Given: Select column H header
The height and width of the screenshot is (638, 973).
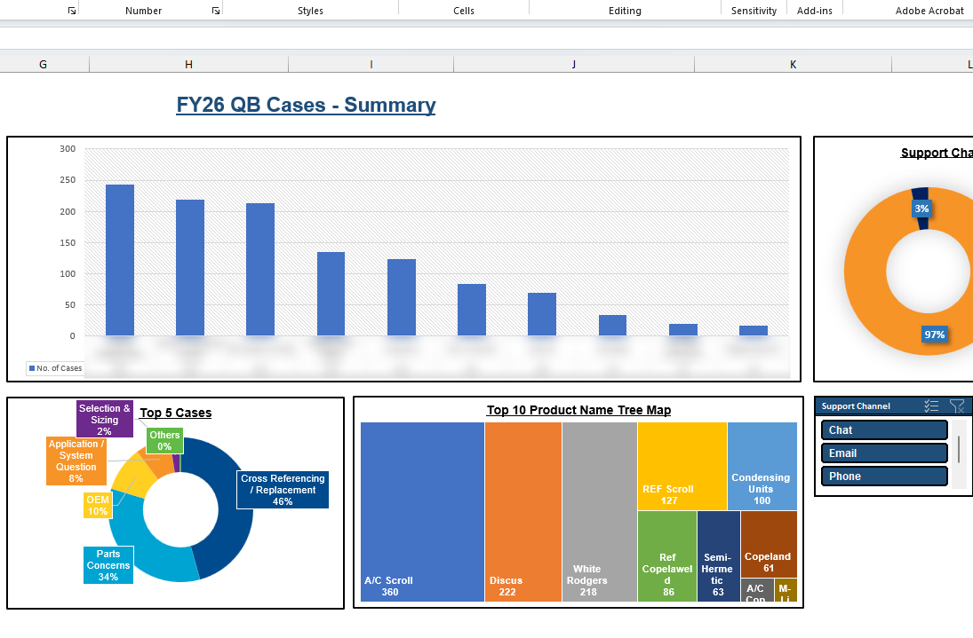Looking at the screenshot, I should [x=188, y=65].
